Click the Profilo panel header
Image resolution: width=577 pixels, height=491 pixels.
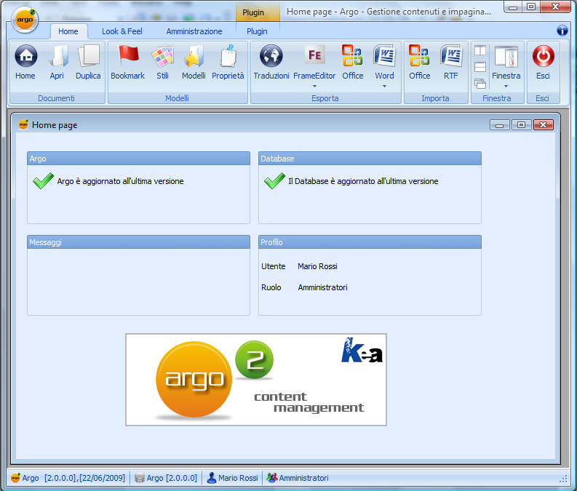tap(370, 242)
